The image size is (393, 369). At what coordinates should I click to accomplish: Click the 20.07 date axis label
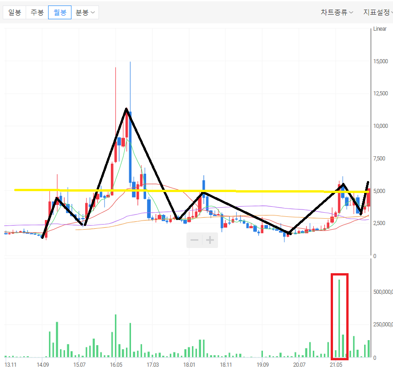[x=299, y=364]
